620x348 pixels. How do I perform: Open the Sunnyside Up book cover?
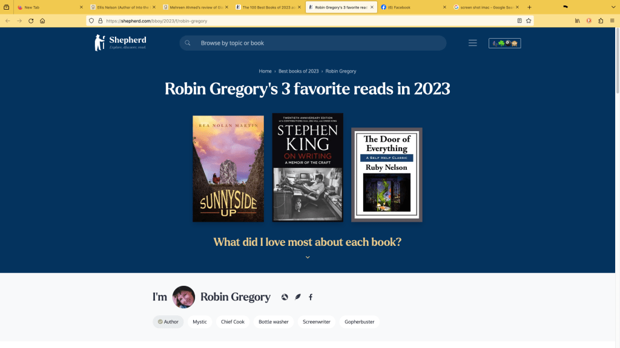coord(228,169)
